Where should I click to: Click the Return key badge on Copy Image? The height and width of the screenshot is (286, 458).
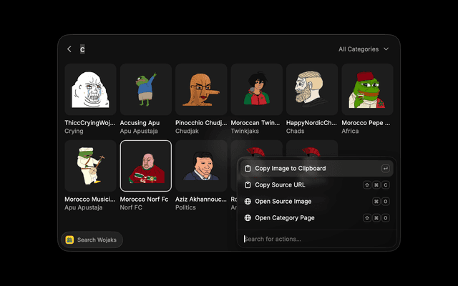click(386, 169)
